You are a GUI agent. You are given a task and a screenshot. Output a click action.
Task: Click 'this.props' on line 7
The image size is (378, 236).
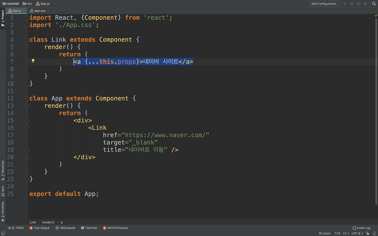click(118, 62)
